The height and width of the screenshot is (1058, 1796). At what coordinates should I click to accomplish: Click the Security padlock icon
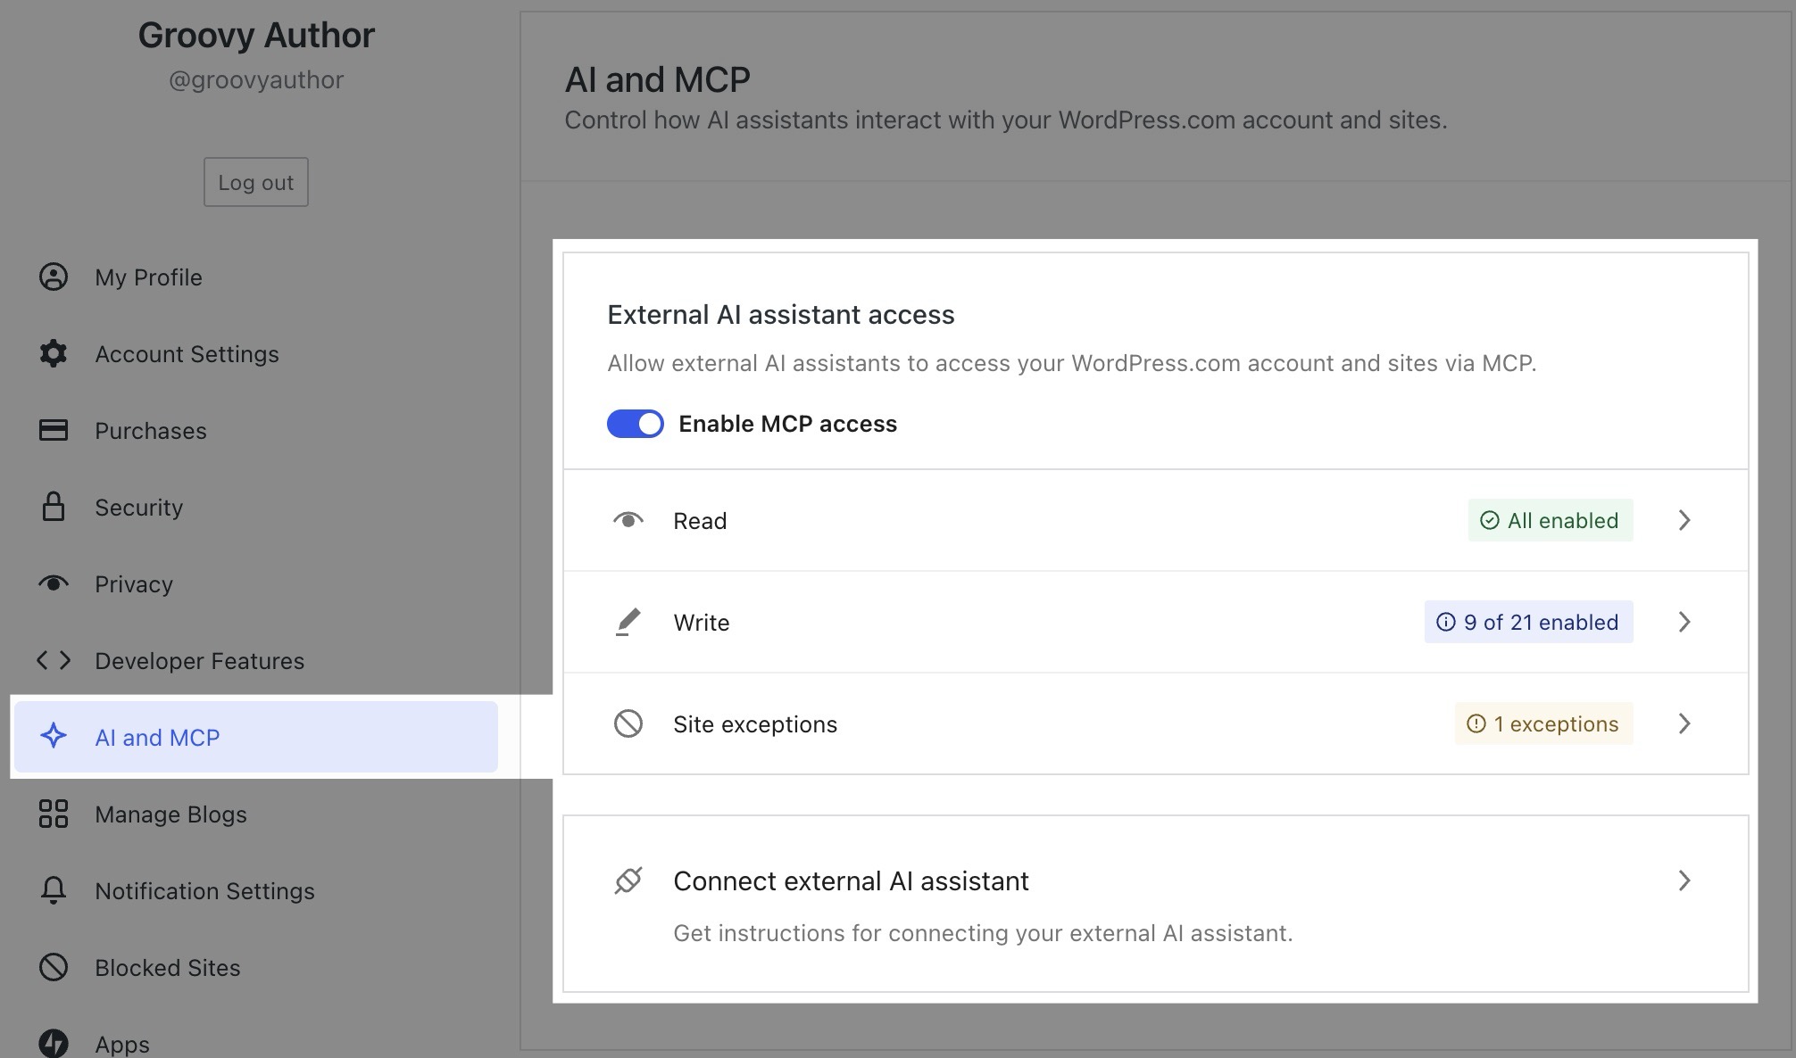pyautogui.click(x=54, y=507)
